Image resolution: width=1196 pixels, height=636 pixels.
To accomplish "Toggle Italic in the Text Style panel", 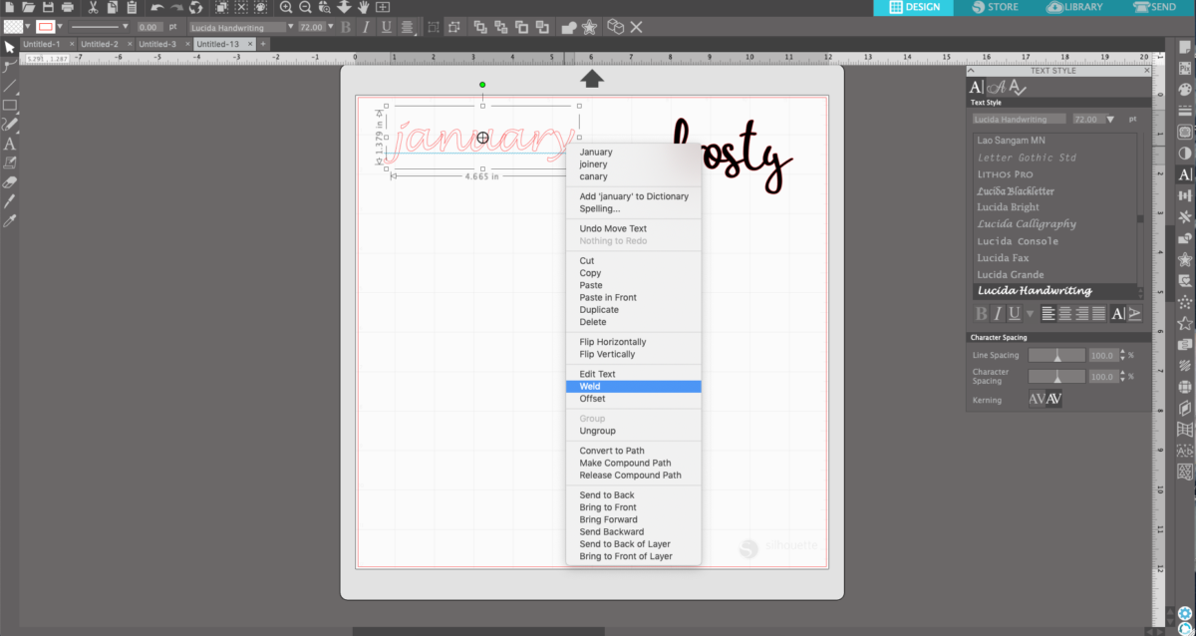I will (997, 313).
